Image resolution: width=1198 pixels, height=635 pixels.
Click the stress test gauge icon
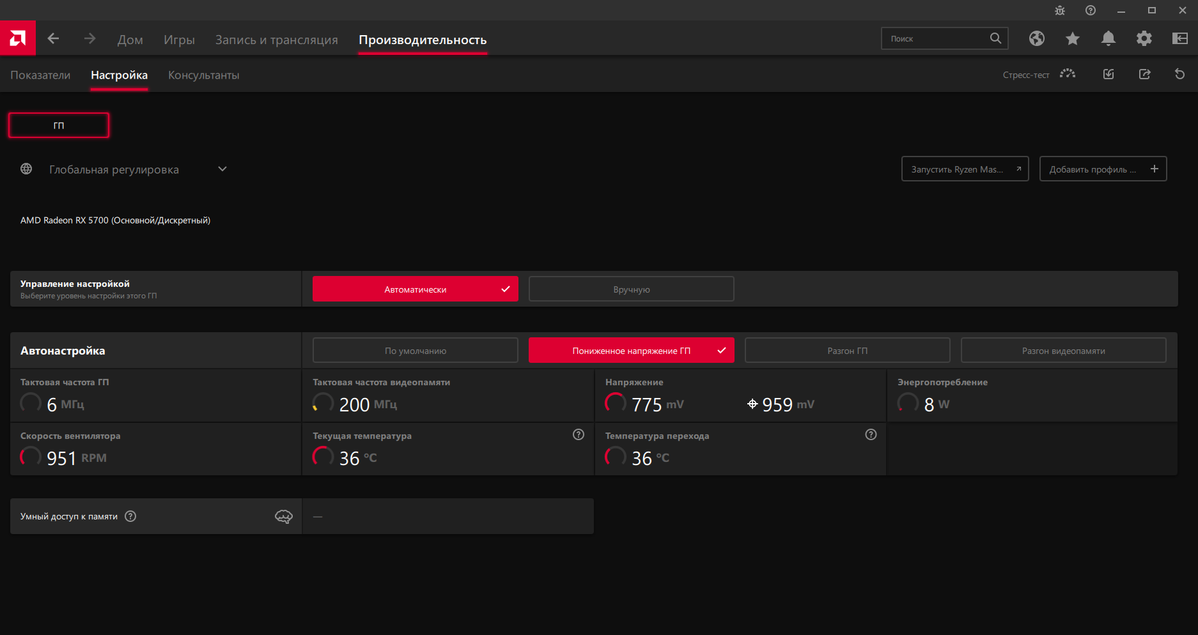coord(1068,74)
